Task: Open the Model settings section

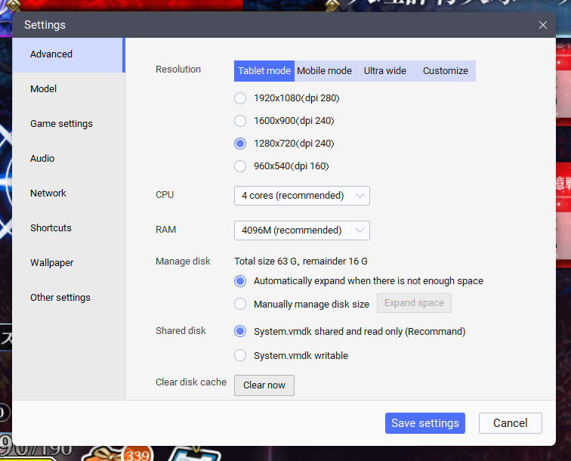Action: click(69, 89)
